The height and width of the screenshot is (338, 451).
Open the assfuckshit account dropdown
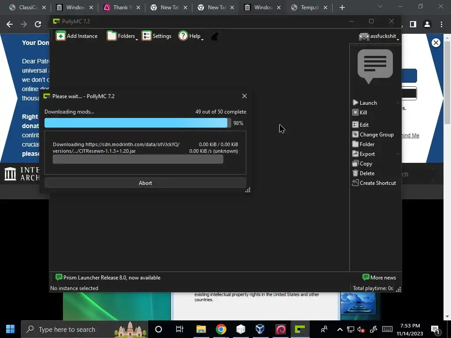(379, 36)
